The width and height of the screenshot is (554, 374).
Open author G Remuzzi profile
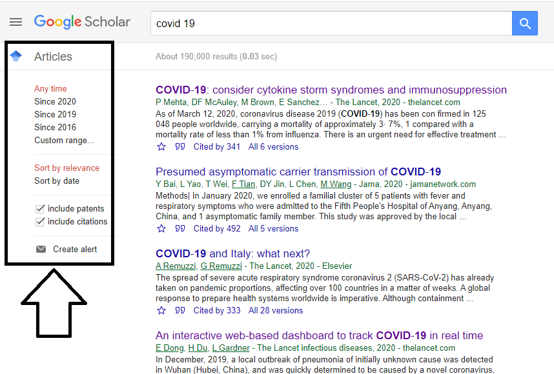tap(221, 266)
